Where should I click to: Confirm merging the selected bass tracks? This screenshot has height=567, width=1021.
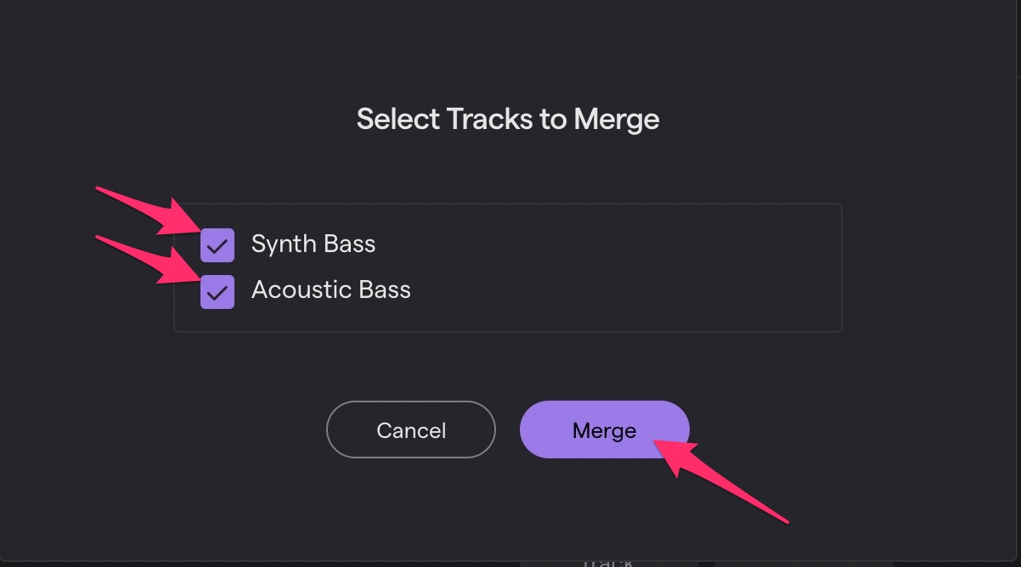click(x=604, y=429)
